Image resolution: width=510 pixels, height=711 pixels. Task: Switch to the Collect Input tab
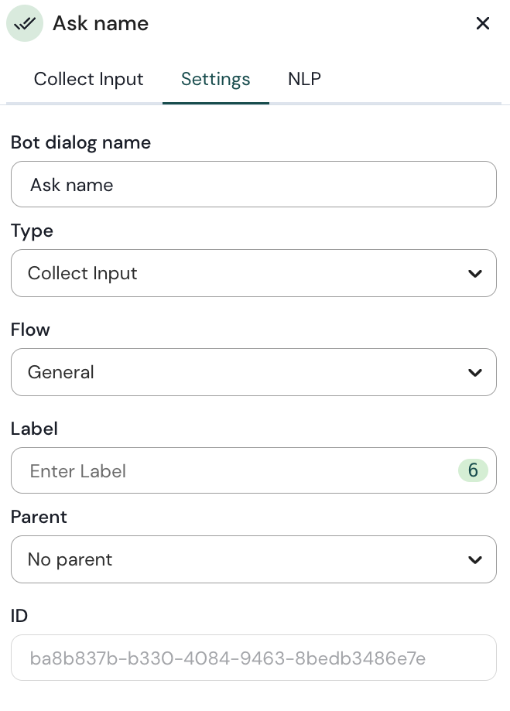89,79
